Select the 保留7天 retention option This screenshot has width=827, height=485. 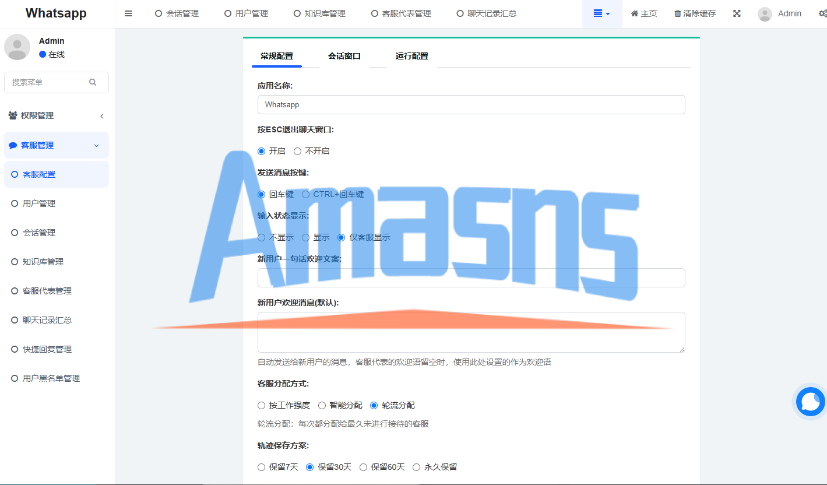click(261, 467)
